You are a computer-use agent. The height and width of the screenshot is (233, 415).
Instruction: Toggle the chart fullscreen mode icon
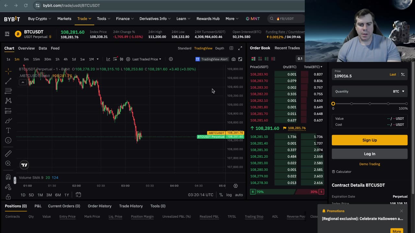pyautogui.click(x=240, y=59)
